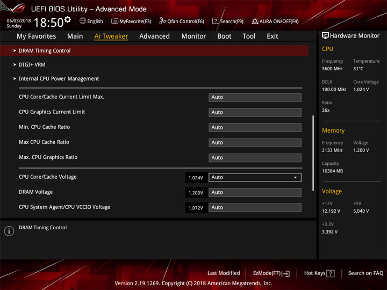Click the CPU Core/Cache Voltage label
The height and width of the screenshot is (290, 387).
point(48,177)
